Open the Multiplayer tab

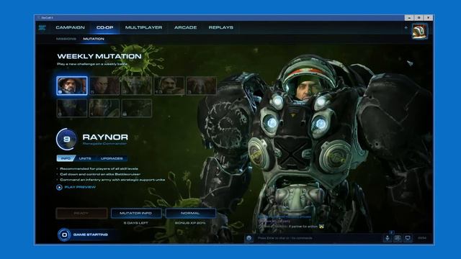pos(143,27)
